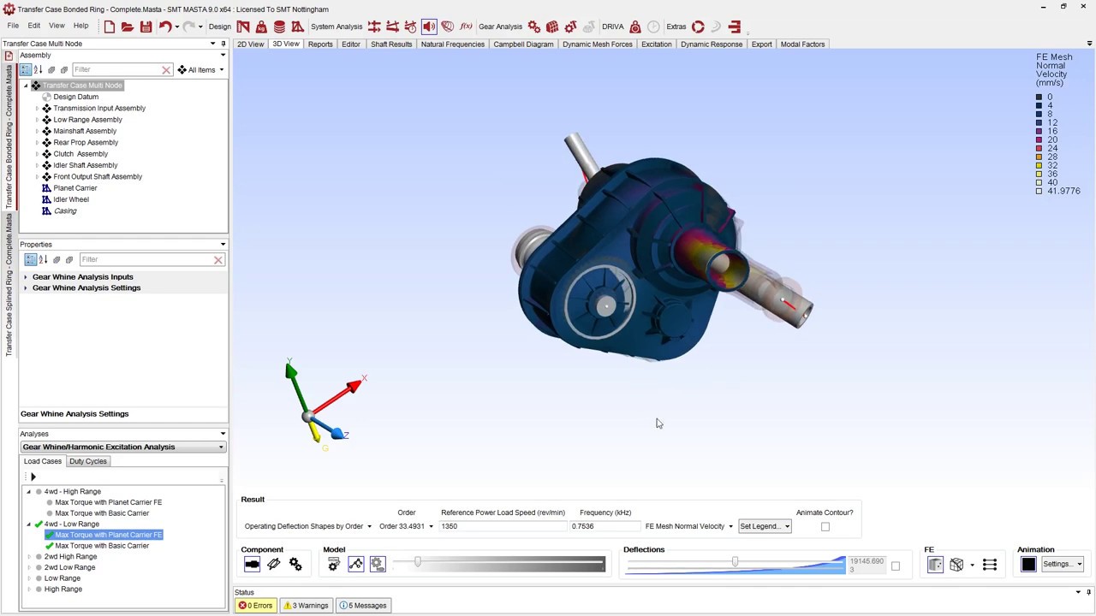Click the first icon in the Model group
Screen dimensions: 1096x616
click(334, 564)
